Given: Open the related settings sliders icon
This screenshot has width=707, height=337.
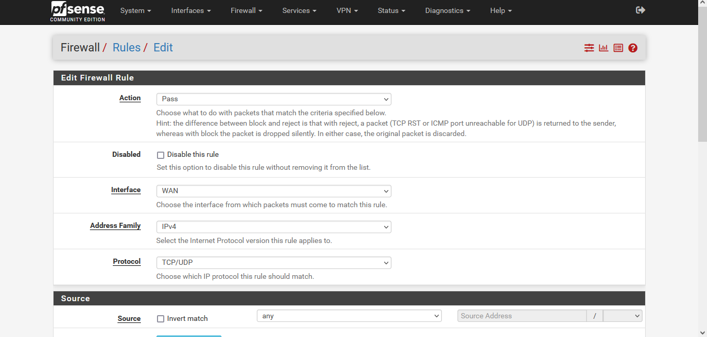Looking at the screenshot, I should [x=589, y=48].
